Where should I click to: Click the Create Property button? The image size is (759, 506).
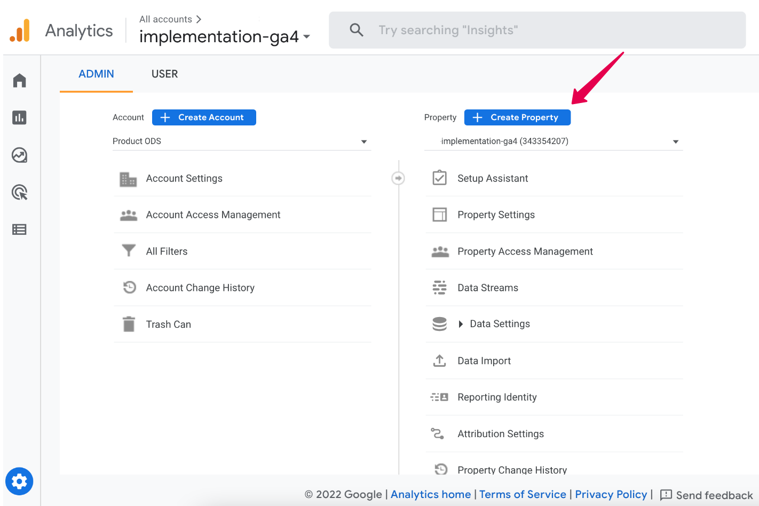point(517,117)
